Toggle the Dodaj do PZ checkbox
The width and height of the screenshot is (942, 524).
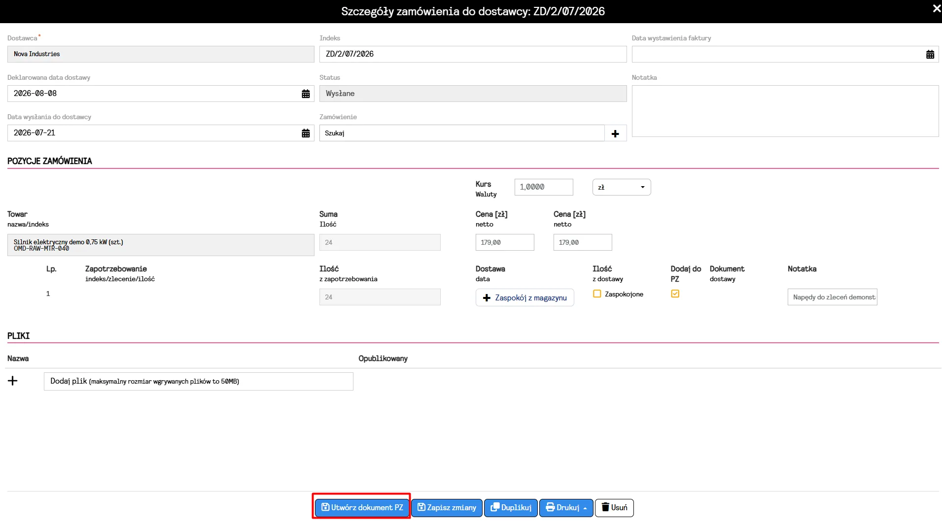675,294
